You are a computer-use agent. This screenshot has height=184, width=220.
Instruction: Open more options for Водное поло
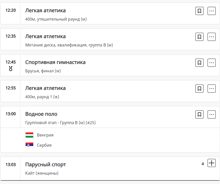click(x=212, y=114)
